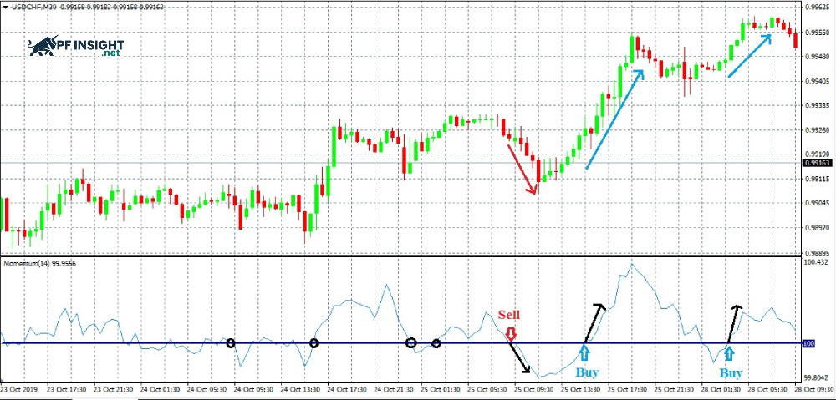Select the black circle near 24 Oct 09:30

pos(231,343)
